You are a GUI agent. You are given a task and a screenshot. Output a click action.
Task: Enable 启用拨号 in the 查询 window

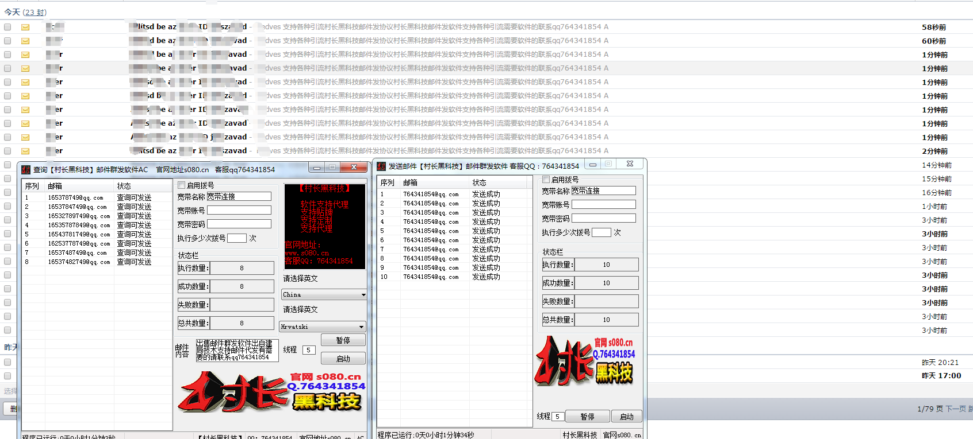(x=182, y=185)
